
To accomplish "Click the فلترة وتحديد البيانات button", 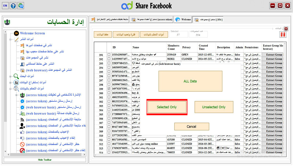I will [126, 35].
